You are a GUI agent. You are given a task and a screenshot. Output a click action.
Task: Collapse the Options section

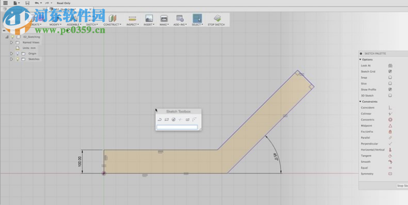(360, 60)
